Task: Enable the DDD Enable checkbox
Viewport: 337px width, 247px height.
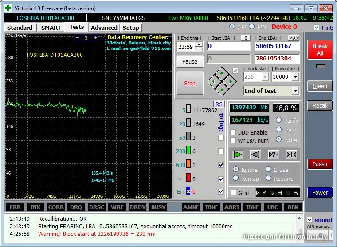Action: (x=233, y=132)
